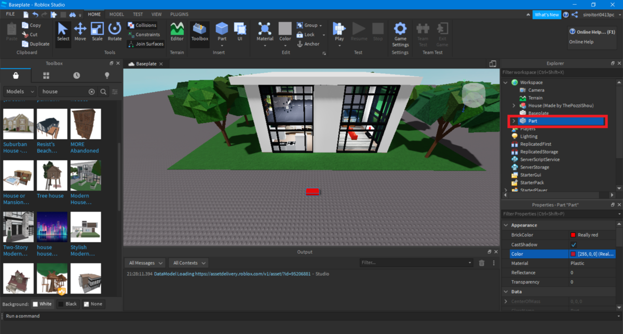This screenshot has width=623, height=334.
Task: Open the FILE menu
Action: point(10,14)
